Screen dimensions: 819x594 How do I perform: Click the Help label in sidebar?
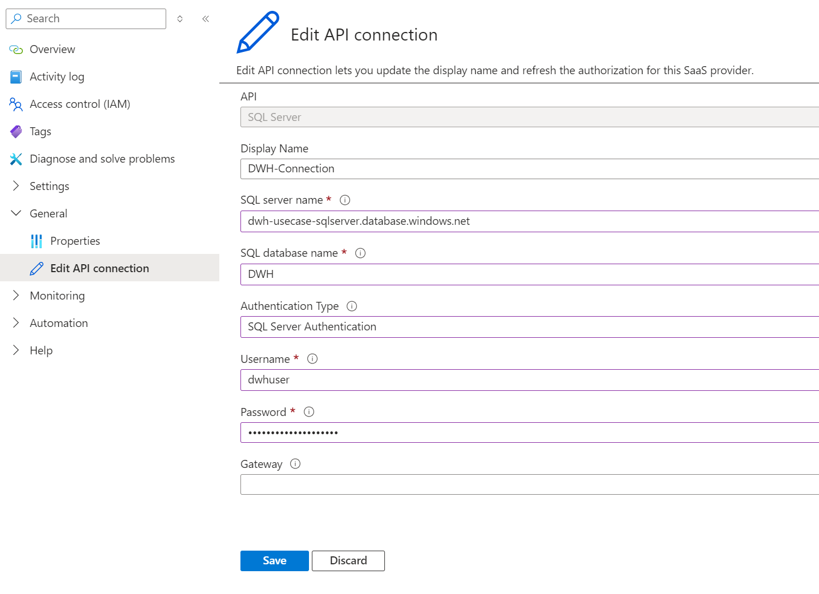tap(41, 351)
